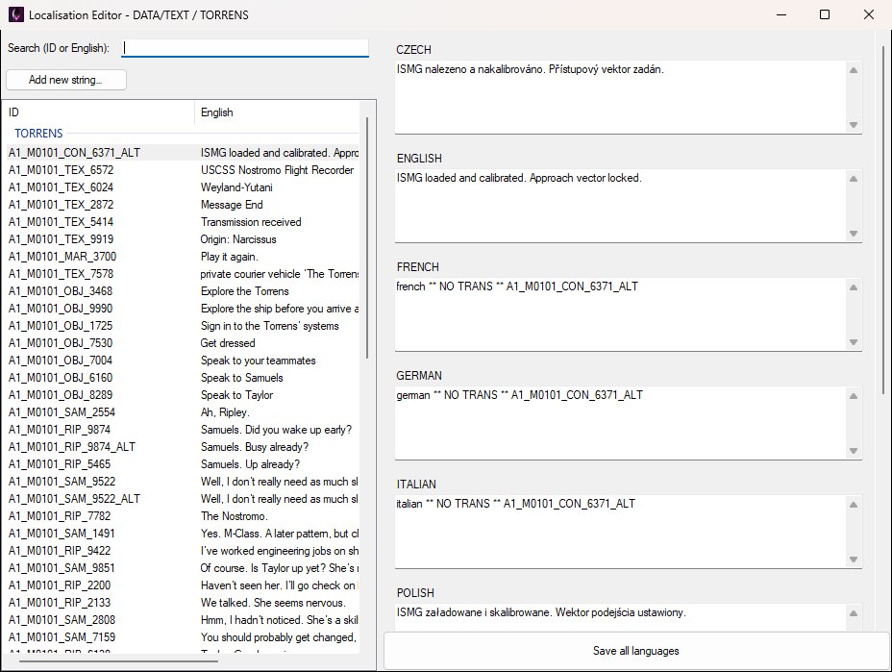
Task: Select row A1_M0101_MAR_3700
Action: click(182, 257)
